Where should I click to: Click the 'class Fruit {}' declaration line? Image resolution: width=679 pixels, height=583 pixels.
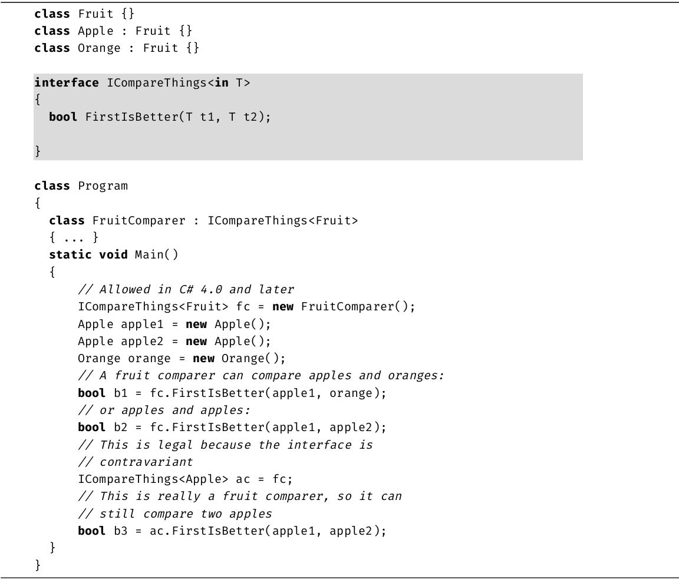(x=84, y=14)
